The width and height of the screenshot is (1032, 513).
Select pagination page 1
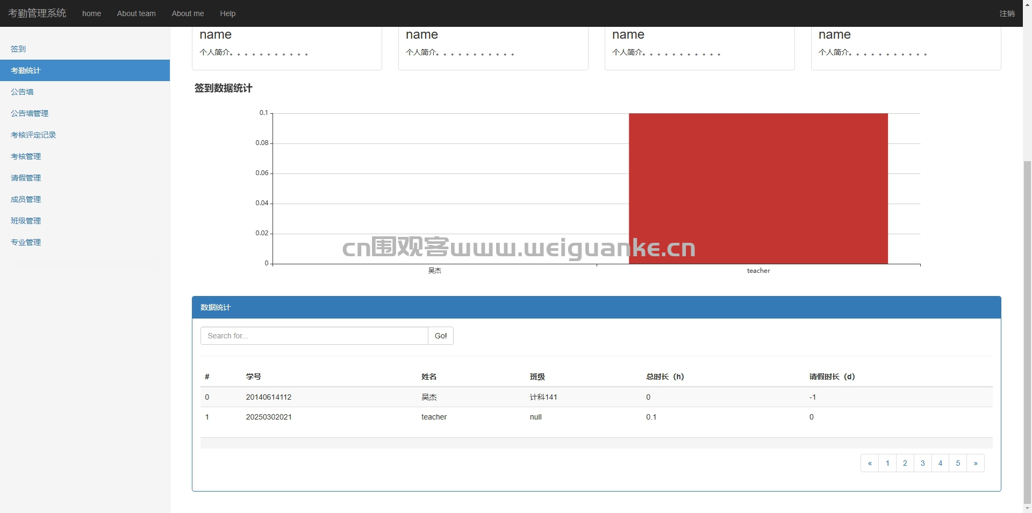887,463
